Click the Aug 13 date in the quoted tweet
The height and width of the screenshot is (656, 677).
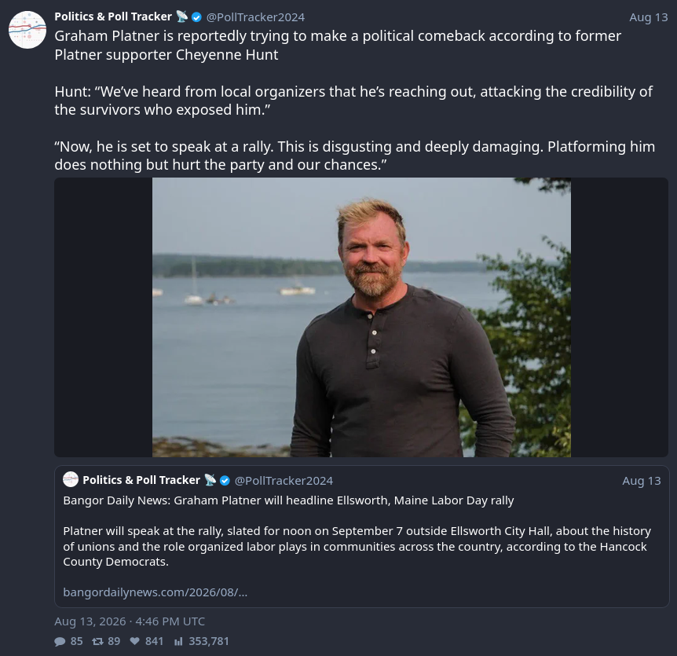coord(642,481)
